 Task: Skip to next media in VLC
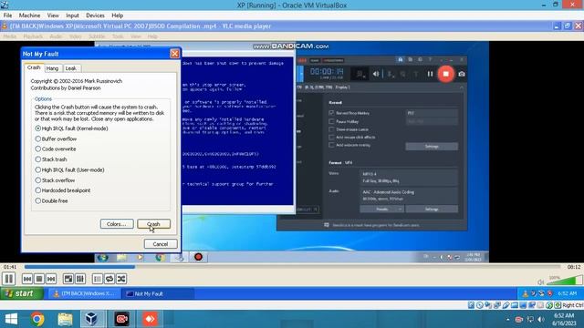pos(51,279)
